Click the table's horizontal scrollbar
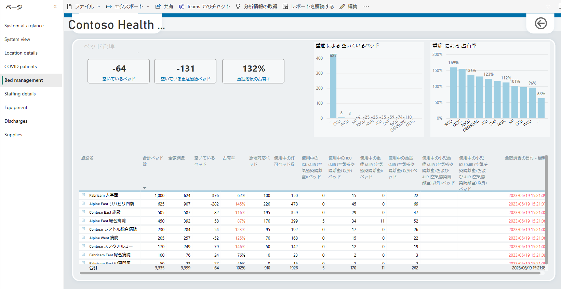 (x=310, y=273)
